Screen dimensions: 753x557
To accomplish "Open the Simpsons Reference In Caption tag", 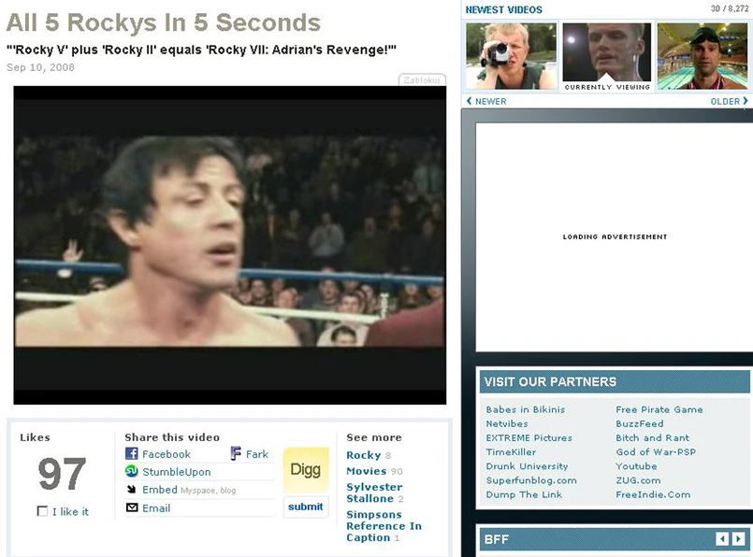I will coord(384,526).
